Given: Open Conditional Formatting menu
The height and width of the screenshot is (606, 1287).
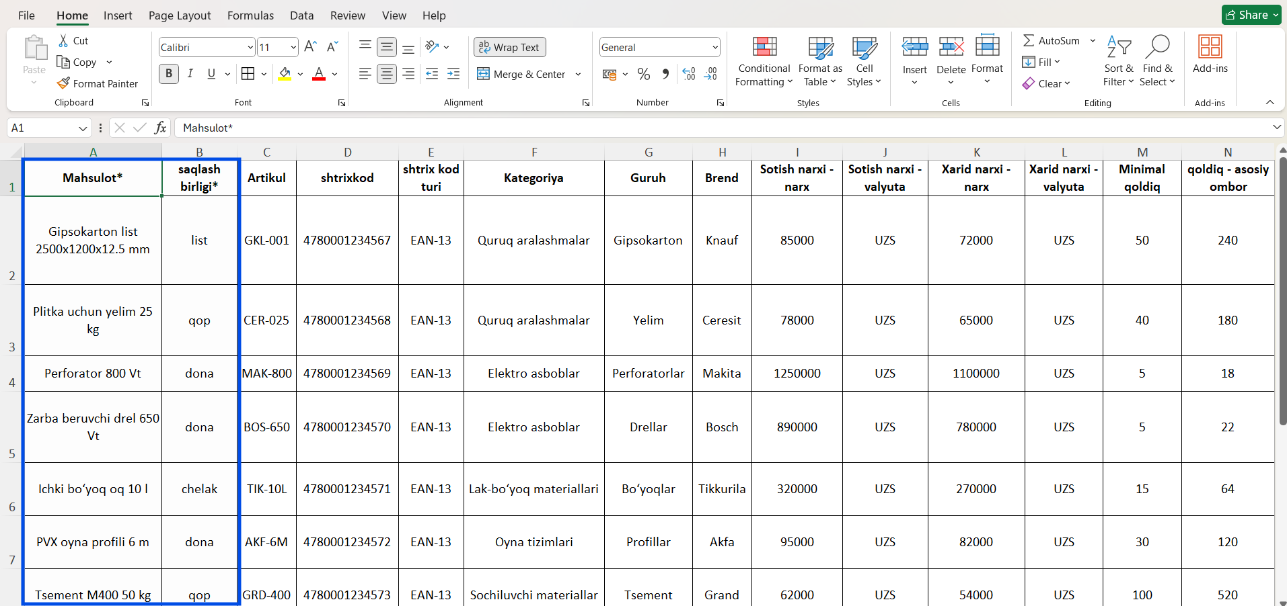Looking at the screenshot, I should pos(764,62).
